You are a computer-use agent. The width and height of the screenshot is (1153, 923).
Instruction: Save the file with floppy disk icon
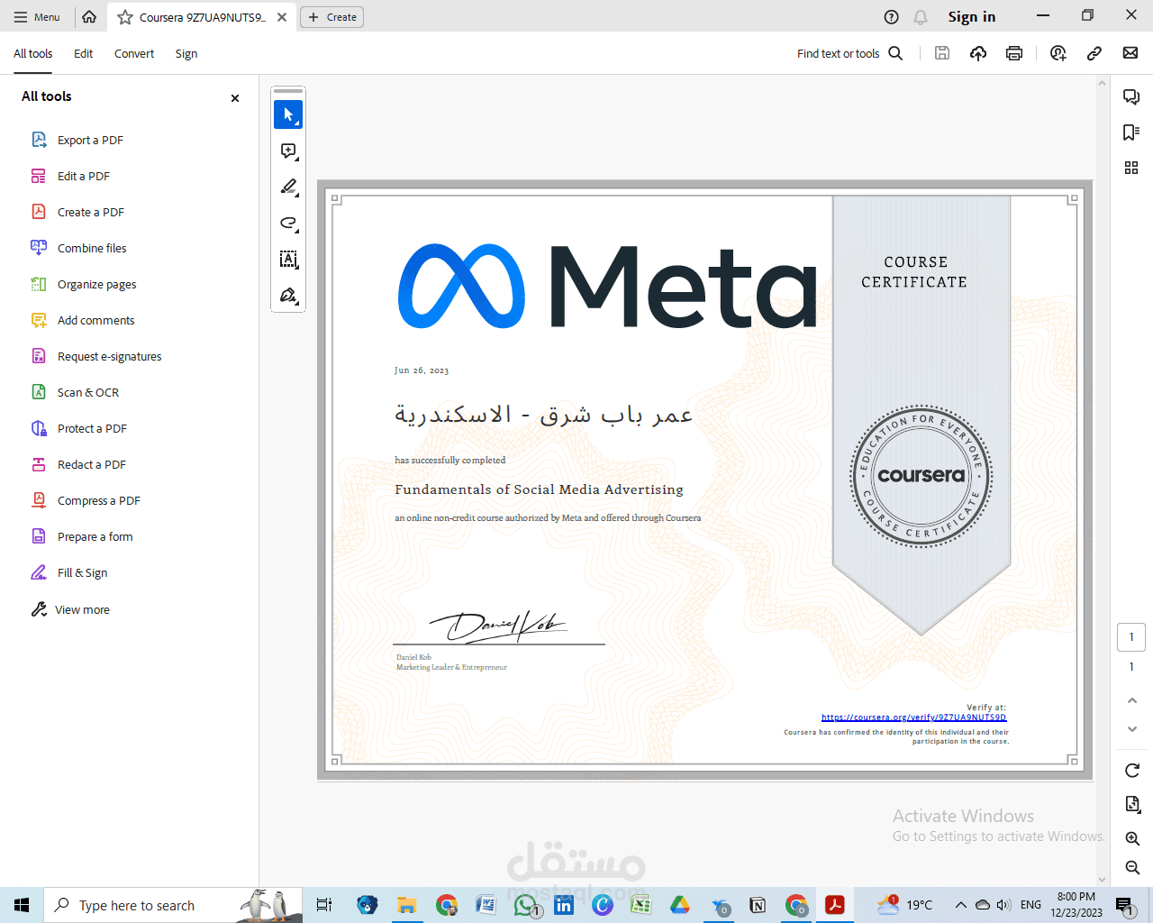click(x=942, y=53)
